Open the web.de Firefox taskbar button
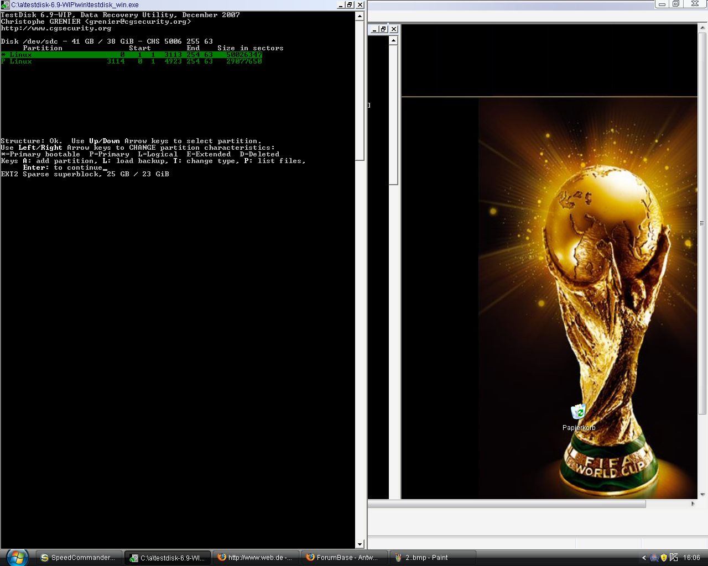This screenshot has width=708, height=566. [x=255, y=558]
